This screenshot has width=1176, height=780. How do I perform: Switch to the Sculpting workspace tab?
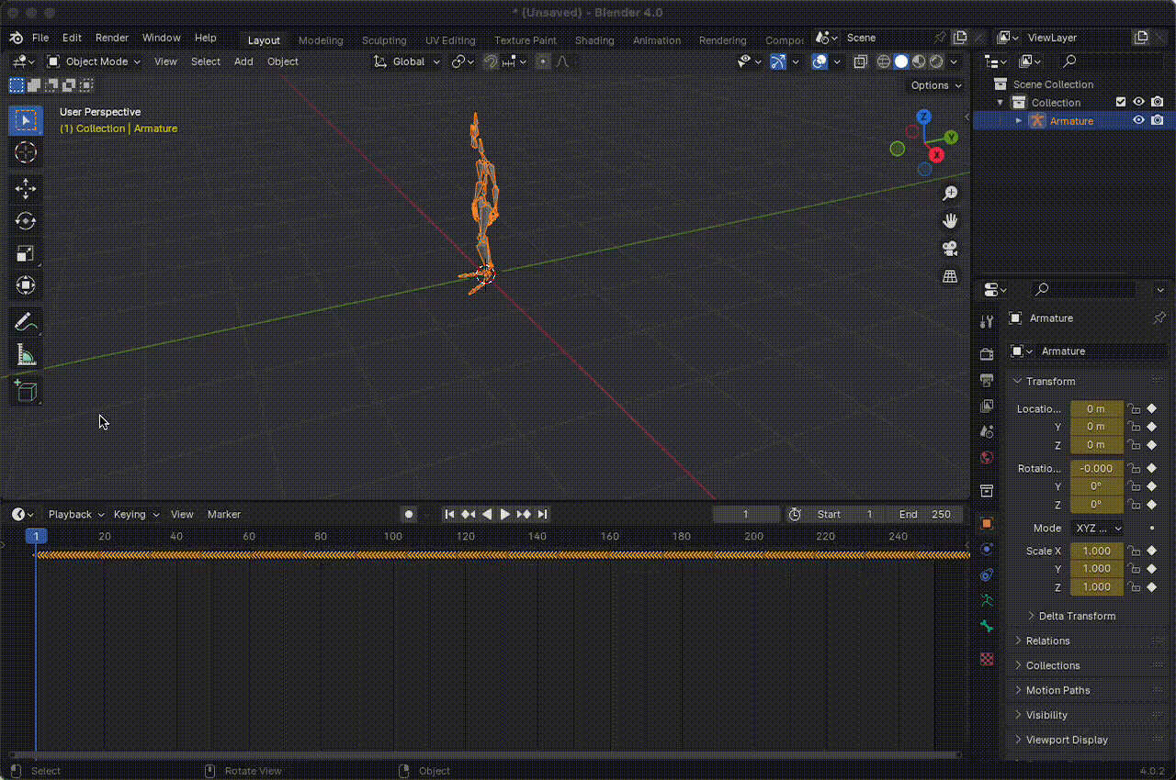(x=384, y=40)
